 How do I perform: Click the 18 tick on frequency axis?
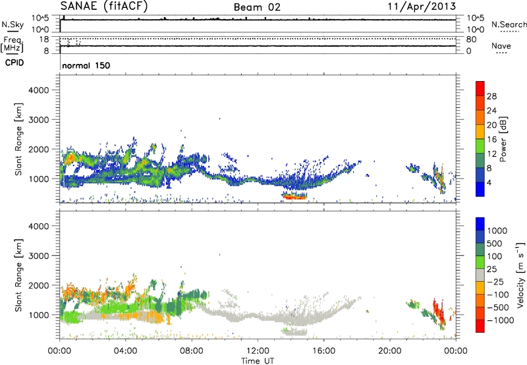pos(44,40)
